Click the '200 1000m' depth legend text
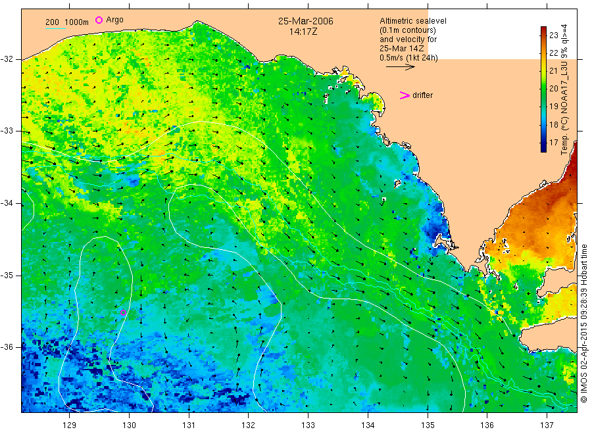 pos(67,22)
